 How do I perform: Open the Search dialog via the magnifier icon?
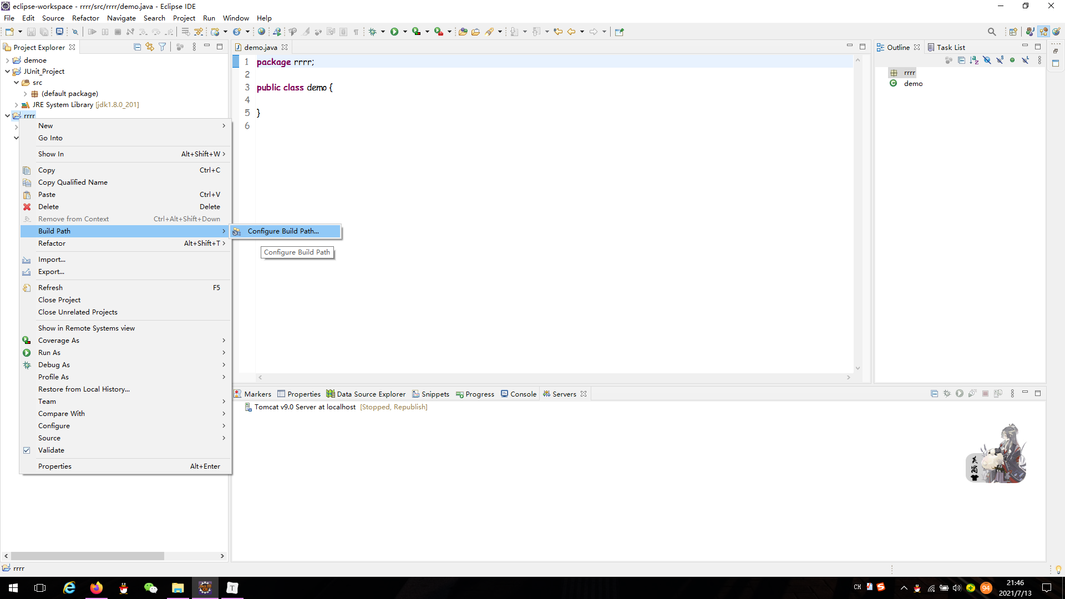(992, 32)
